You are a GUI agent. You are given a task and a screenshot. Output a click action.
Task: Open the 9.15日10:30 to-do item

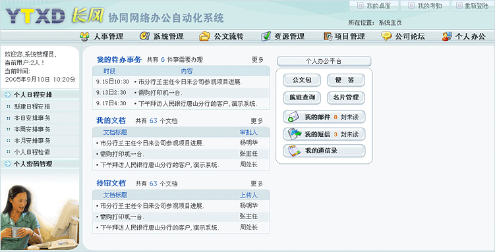click(x=181, y=82)
